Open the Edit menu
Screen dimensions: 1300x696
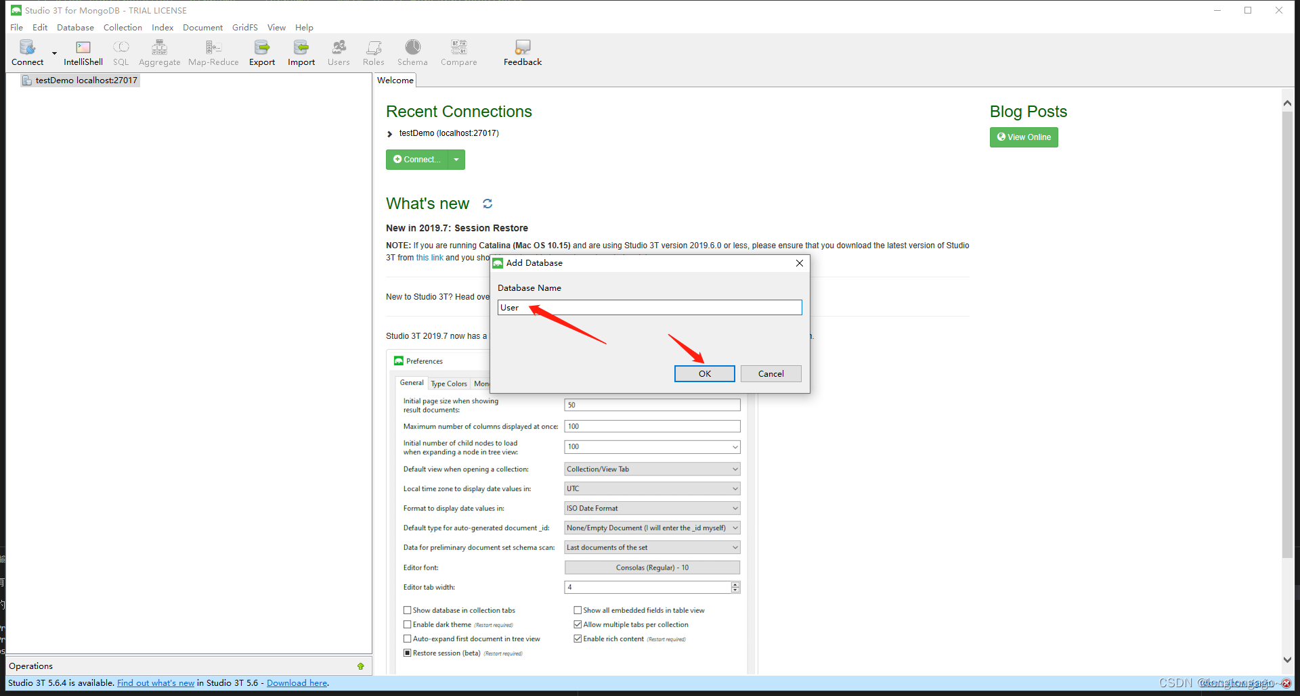point(40,28)
